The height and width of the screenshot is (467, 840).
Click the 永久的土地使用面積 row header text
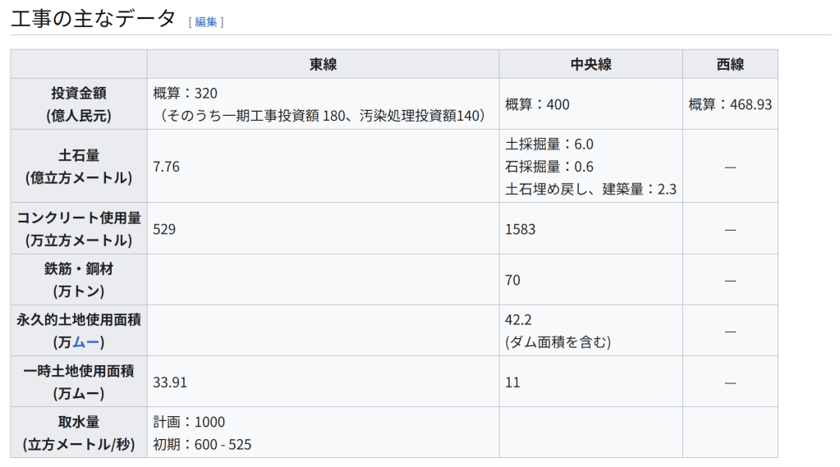coord(79,320)
